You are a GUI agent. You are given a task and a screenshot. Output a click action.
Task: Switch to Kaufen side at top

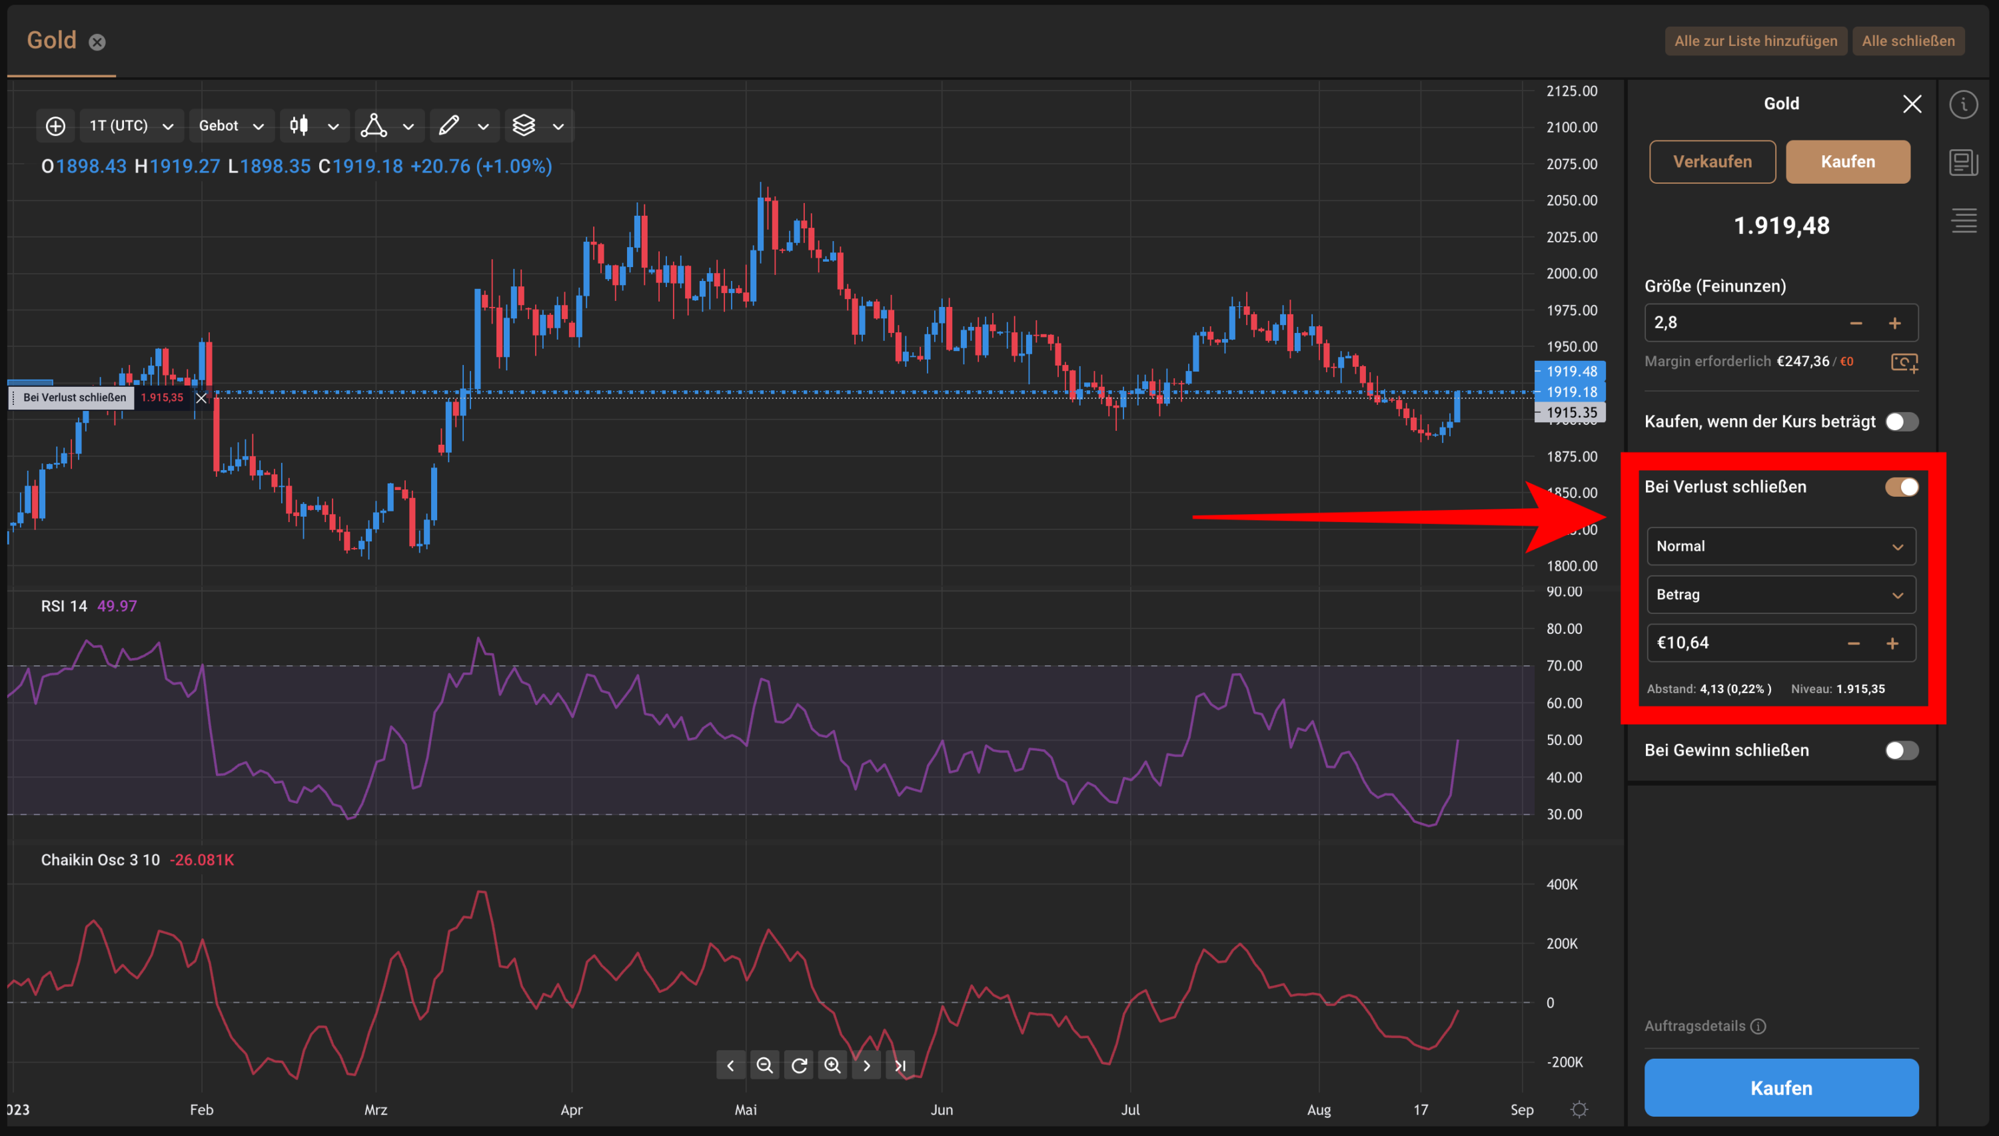(x=1848, y=162)
